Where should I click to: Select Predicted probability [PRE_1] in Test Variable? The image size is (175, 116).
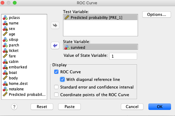click(x=100, y=17)
